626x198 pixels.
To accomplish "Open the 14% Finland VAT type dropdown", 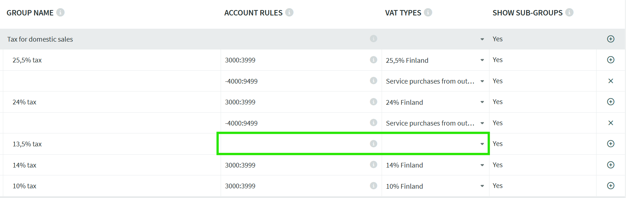I will 482,165.
